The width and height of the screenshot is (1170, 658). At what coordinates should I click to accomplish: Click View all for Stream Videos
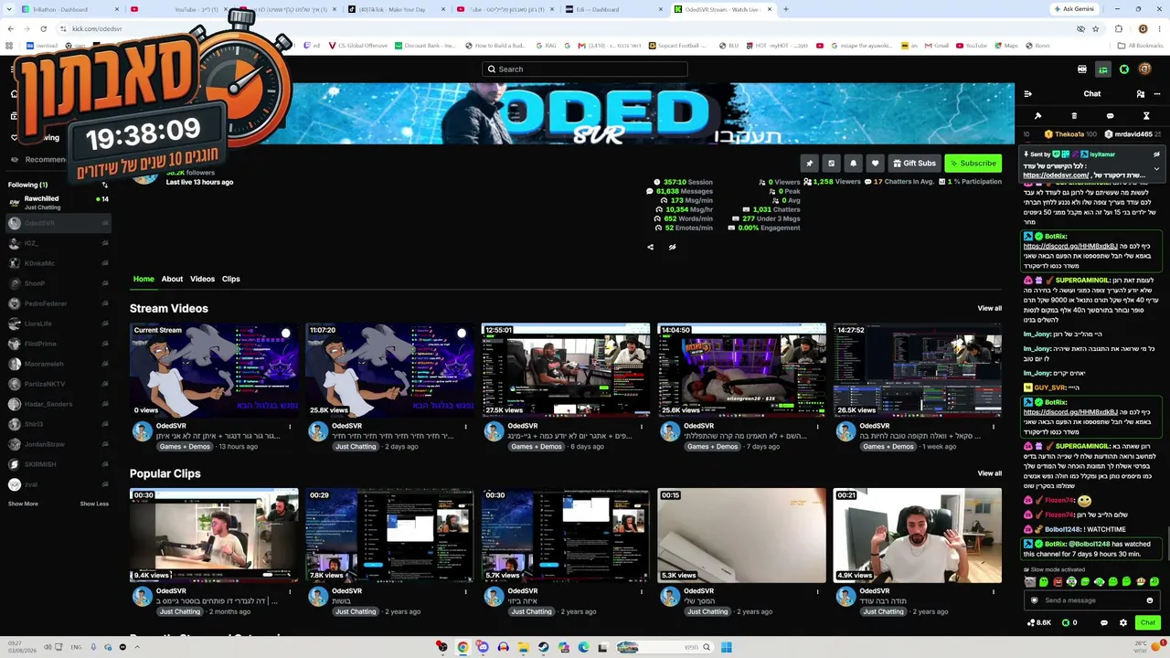[x=989, y=308]
